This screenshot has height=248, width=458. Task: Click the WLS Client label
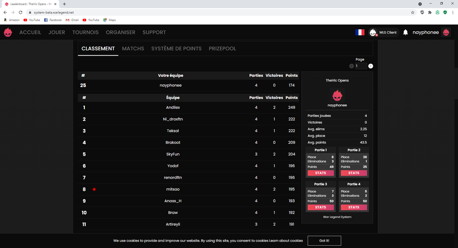tap(388, 32)
